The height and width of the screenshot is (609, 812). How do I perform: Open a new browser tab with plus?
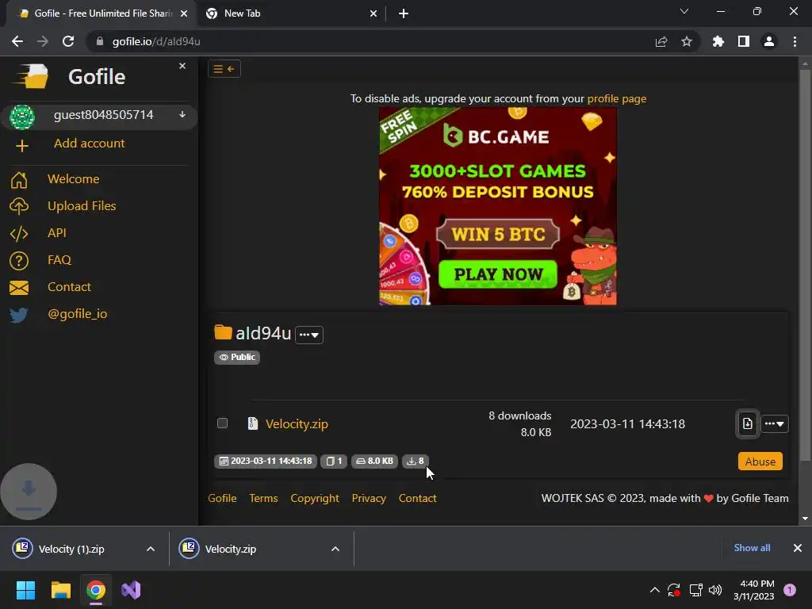404,13
